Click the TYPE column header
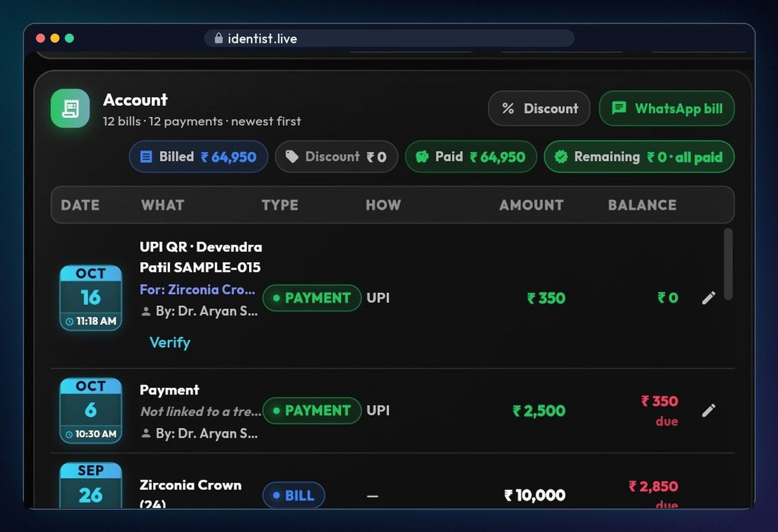Viewport: 778px width, 532px height. [x=280, y=205]
